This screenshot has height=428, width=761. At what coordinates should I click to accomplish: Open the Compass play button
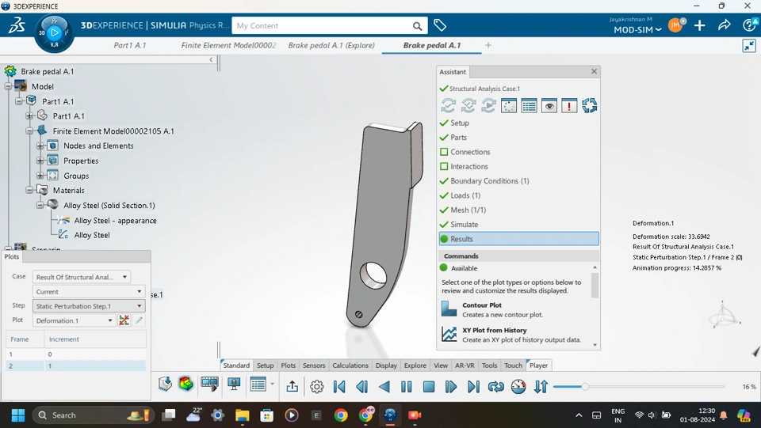tap(55, 33)
